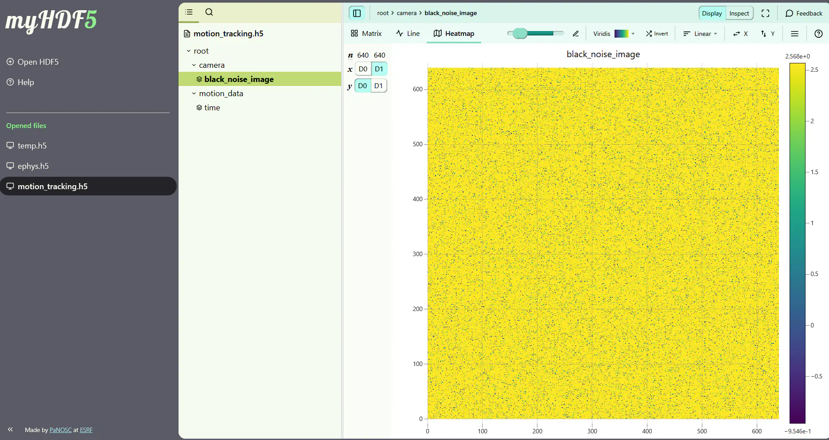Click the pencil edit domain icon
829x440 pixels.
click(x=576, y=34)
